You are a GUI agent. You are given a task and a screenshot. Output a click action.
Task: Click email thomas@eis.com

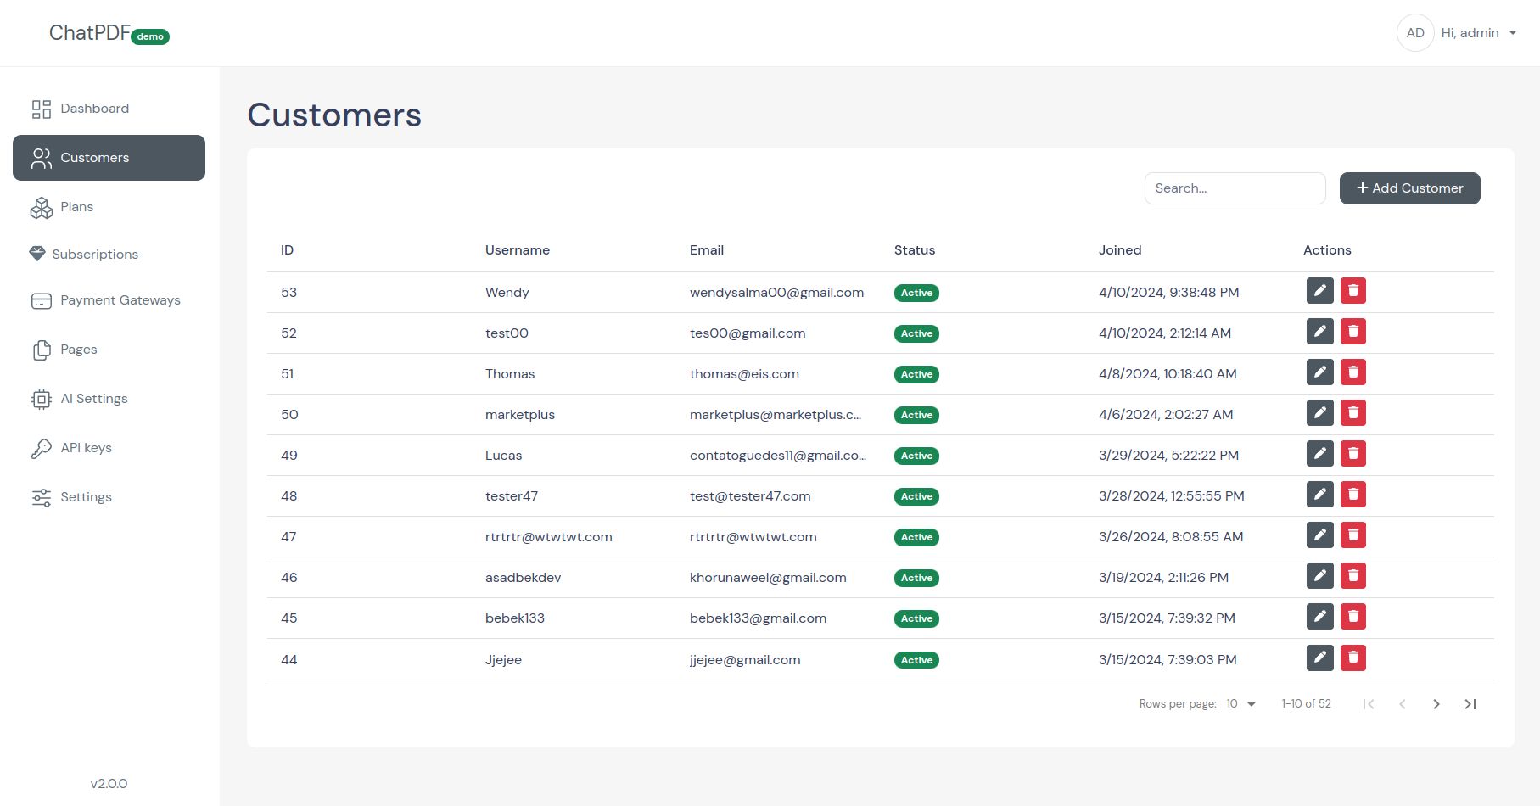point(744,374)
